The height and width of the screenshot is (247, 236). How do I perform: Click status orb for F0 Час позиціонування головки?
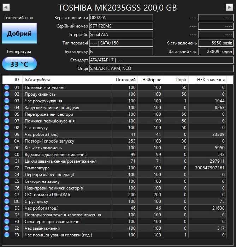pos(7,235)
